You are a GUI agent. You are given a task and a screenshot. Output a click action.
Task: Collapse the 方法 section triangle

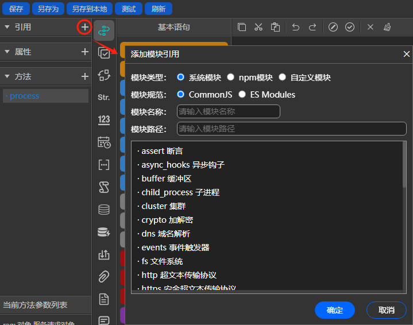[x=7, y=76]
